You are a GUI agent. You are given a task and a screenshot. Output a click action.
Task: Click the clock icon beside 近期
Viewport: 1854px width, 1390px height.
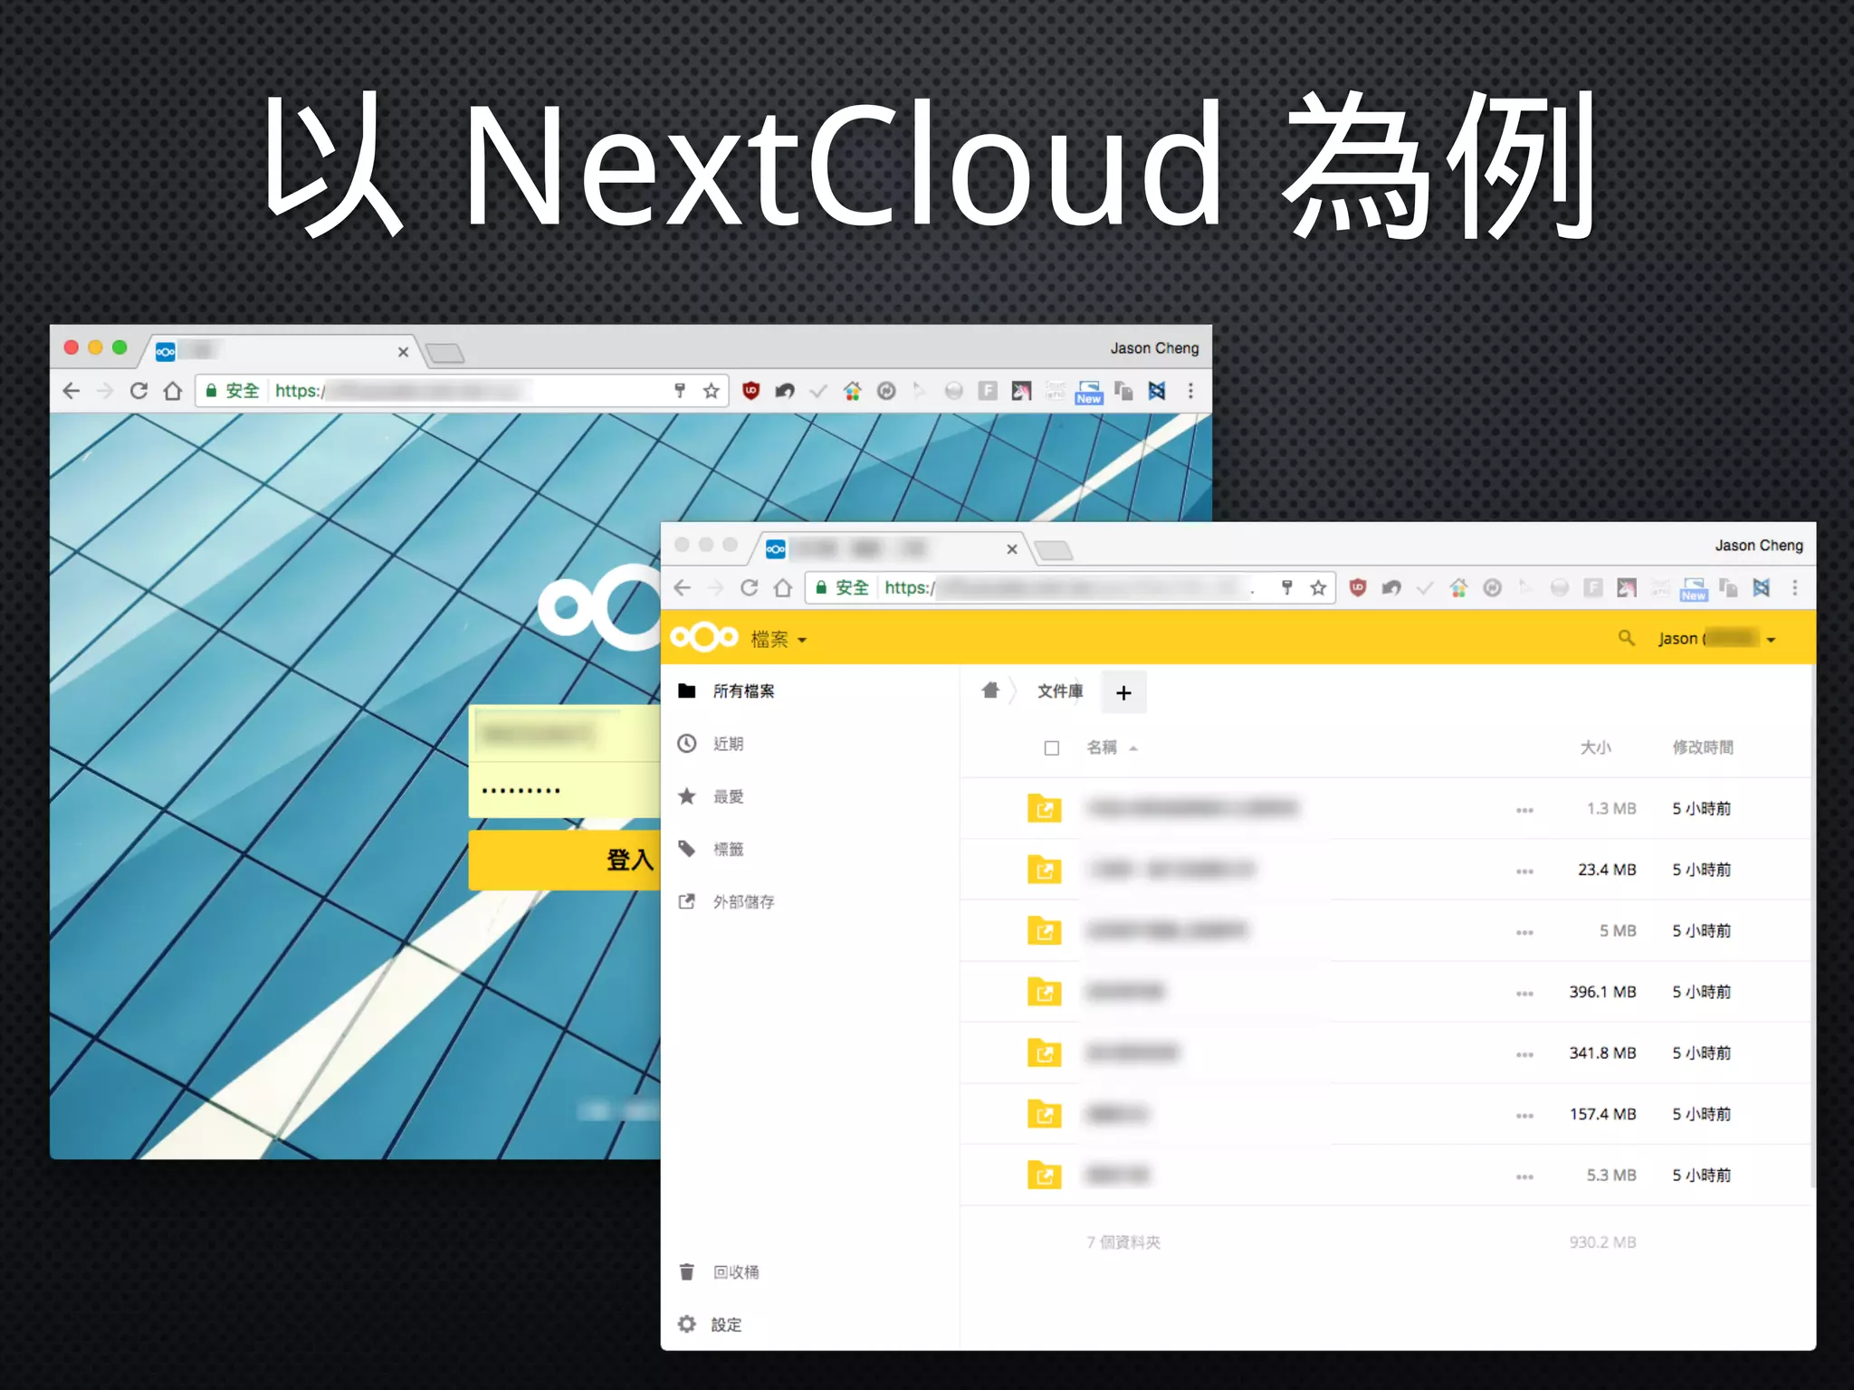point(687,744)
